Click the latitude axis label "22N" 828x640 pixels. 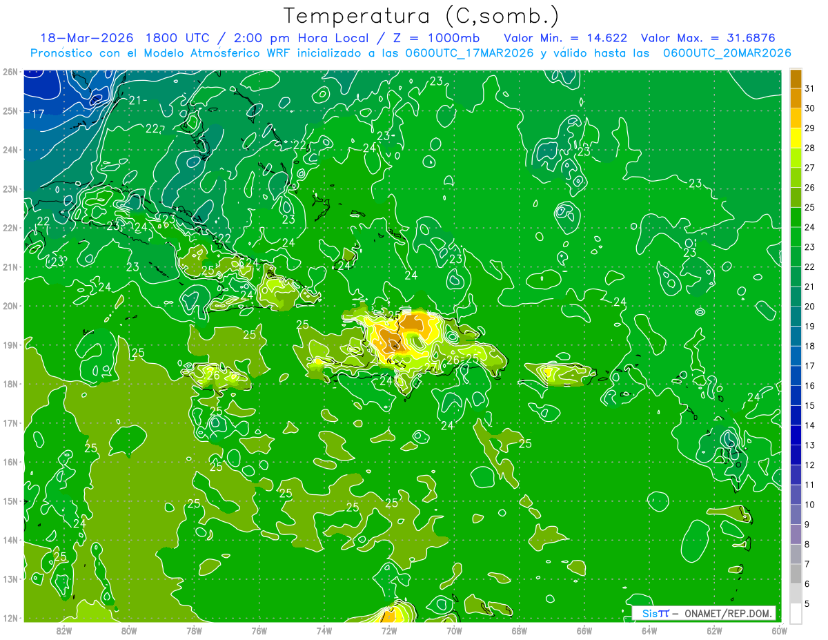[10, 228]
